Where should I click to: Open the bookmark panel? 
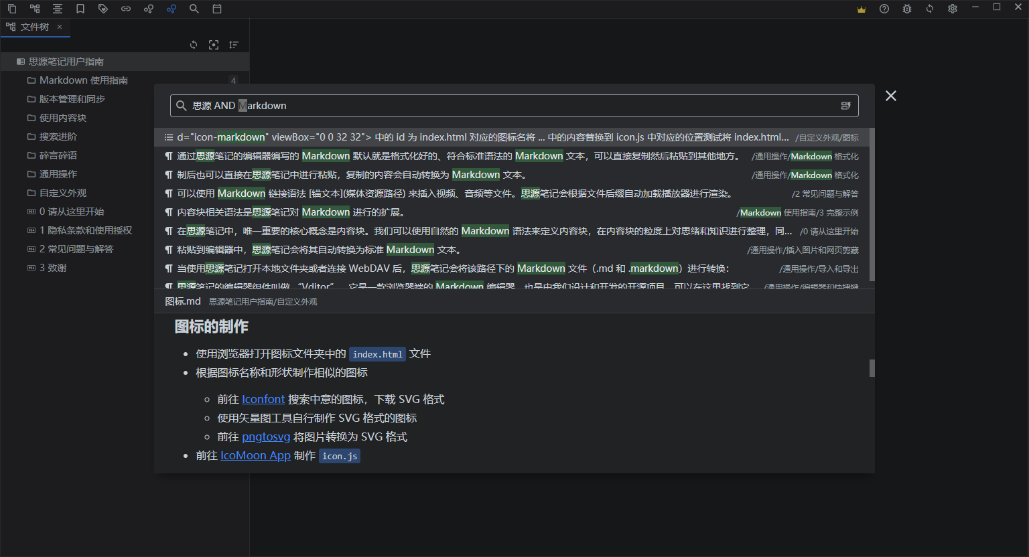click(80, 9)
